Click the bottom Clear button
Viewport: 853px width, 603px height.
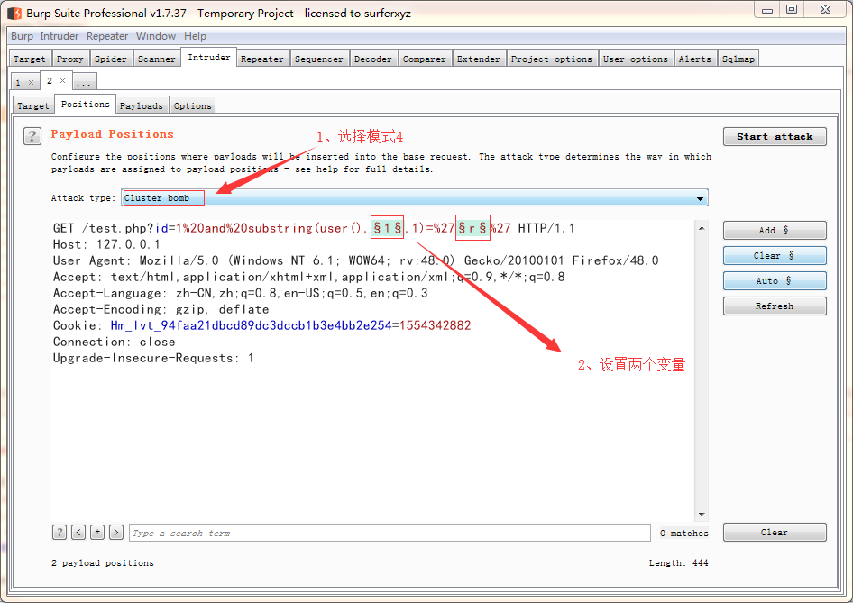click(x=775, y=533)
